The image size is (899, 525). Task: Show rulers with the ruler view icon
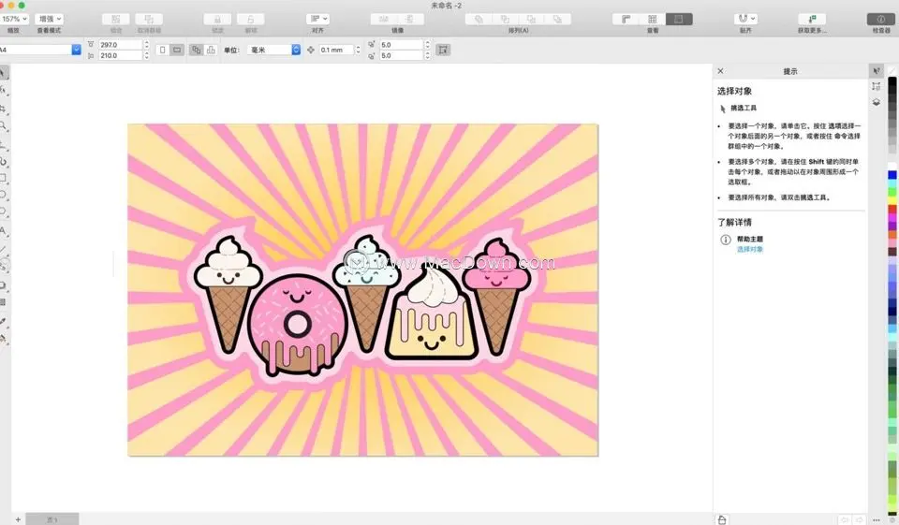click(626, 19)
